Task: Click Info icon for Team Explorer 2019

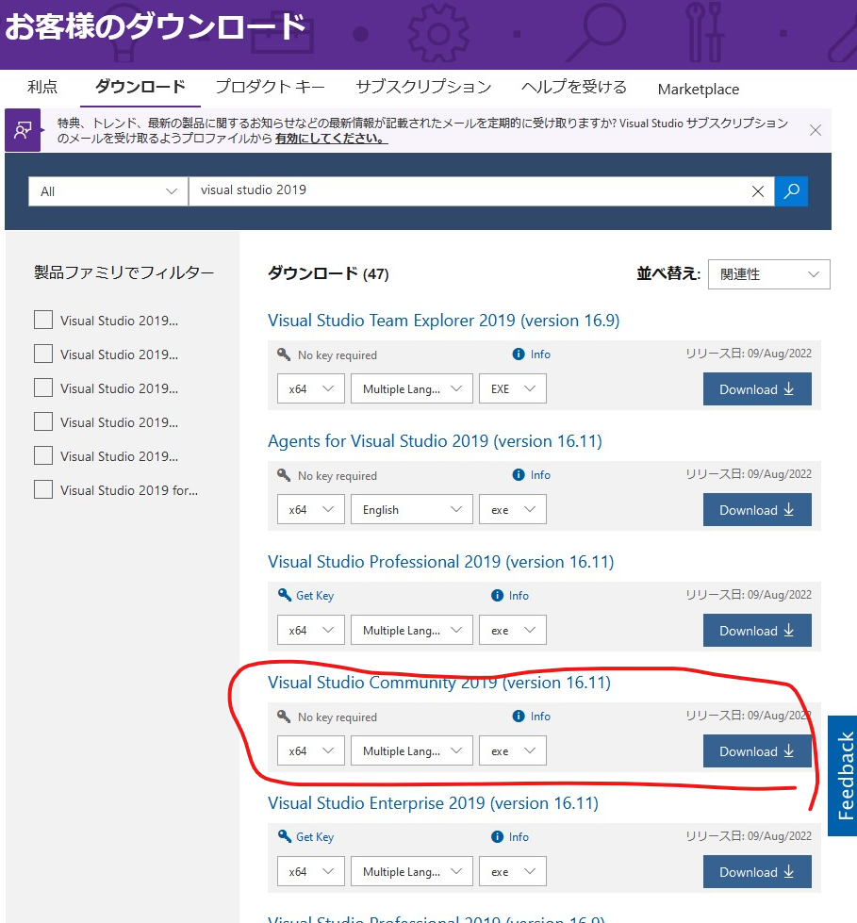Action: tap(519, 354)
